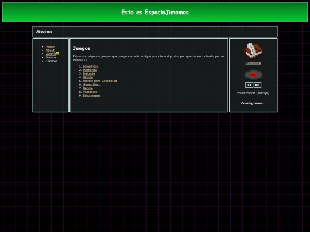Open the Memorice game link
Viewport: 310px width, 232px height.
[x=90, y=70]
